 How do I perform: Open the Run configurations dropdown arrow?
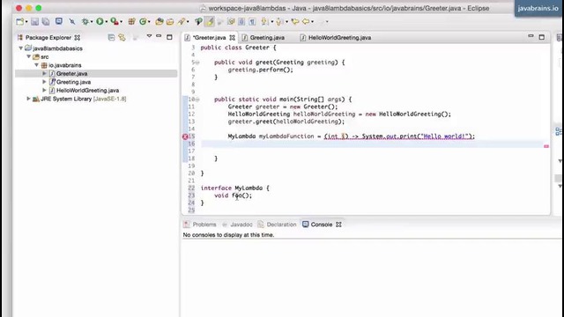click(x=106, y=22)
